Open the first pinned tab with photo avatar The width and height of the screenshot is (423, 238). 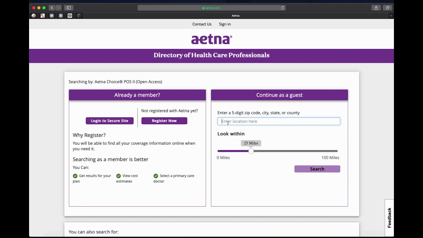pos(34,16)
